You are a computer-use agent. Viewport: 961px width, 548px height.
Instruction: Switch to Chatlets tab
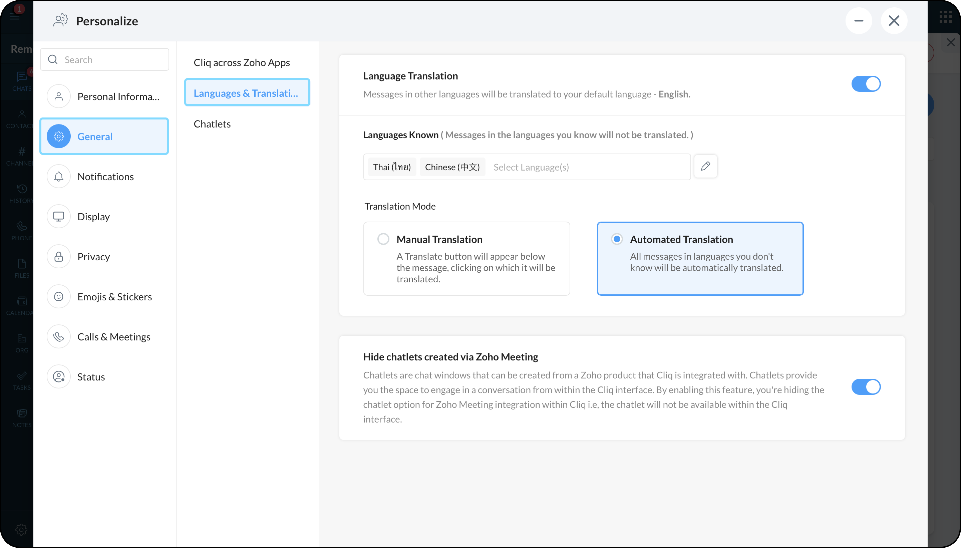point(212,124)
